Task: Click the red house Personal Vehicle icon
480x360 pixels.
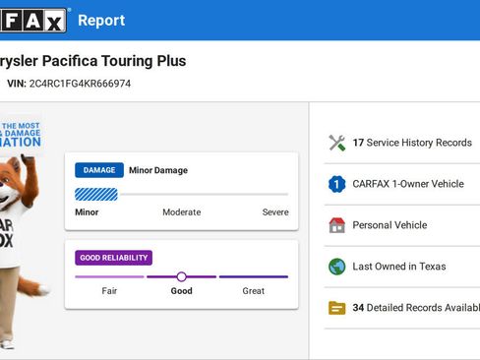Action: [337, 225]
